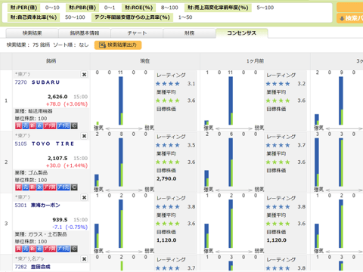Open the black C icon for TOYO TIRE
This screenshot has width=363, height=272.
(x=74, y=187)
